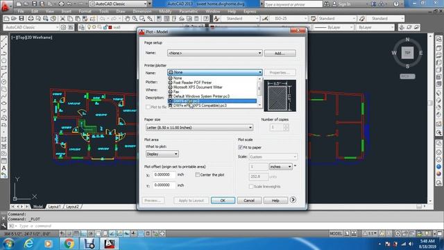Click the Plot printer icon in the quick access toolbar

coord(62,4)
